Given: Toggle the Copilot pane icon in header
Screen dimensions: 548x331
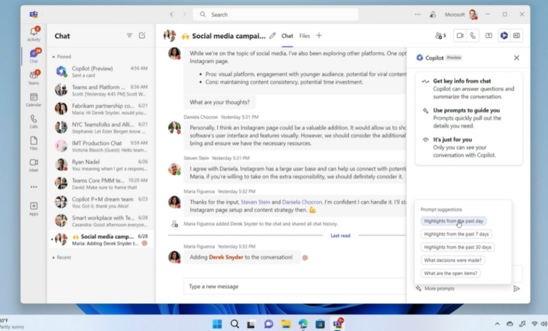Looking at the screenshot, I should pos(504,36).
